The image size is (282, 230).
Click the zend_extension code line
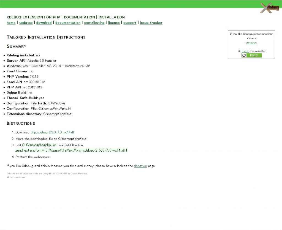[x=71, y=150]
